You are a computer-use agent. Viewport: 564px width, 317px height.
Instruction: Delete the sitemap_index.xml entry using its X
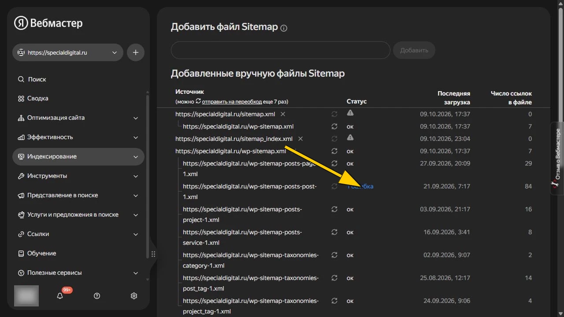(301, 139)
